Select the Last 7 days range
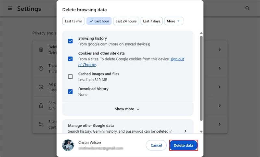The width and height of the screenshot is (260, 157). click(x=151, y=21)
